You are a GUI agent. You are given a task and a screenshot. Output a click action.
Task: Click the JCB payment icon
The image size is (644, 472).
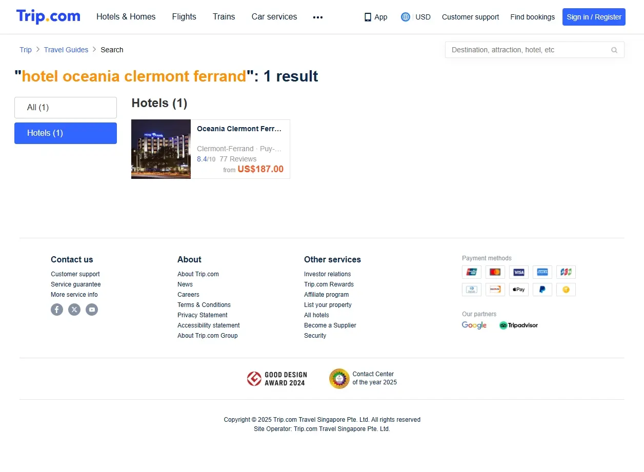point(566,272)
